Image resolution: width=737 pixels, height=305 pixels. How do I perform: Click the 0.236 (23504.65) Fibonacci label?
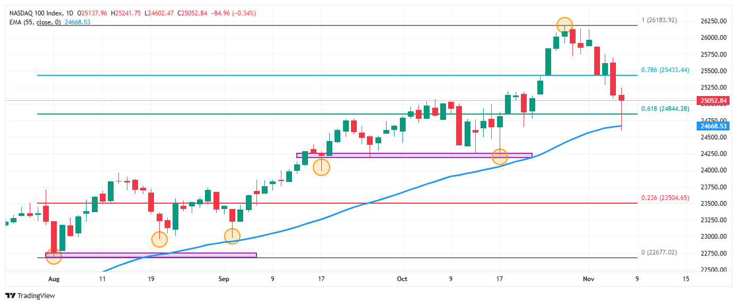pyautogui.click(x=665, y=198)
